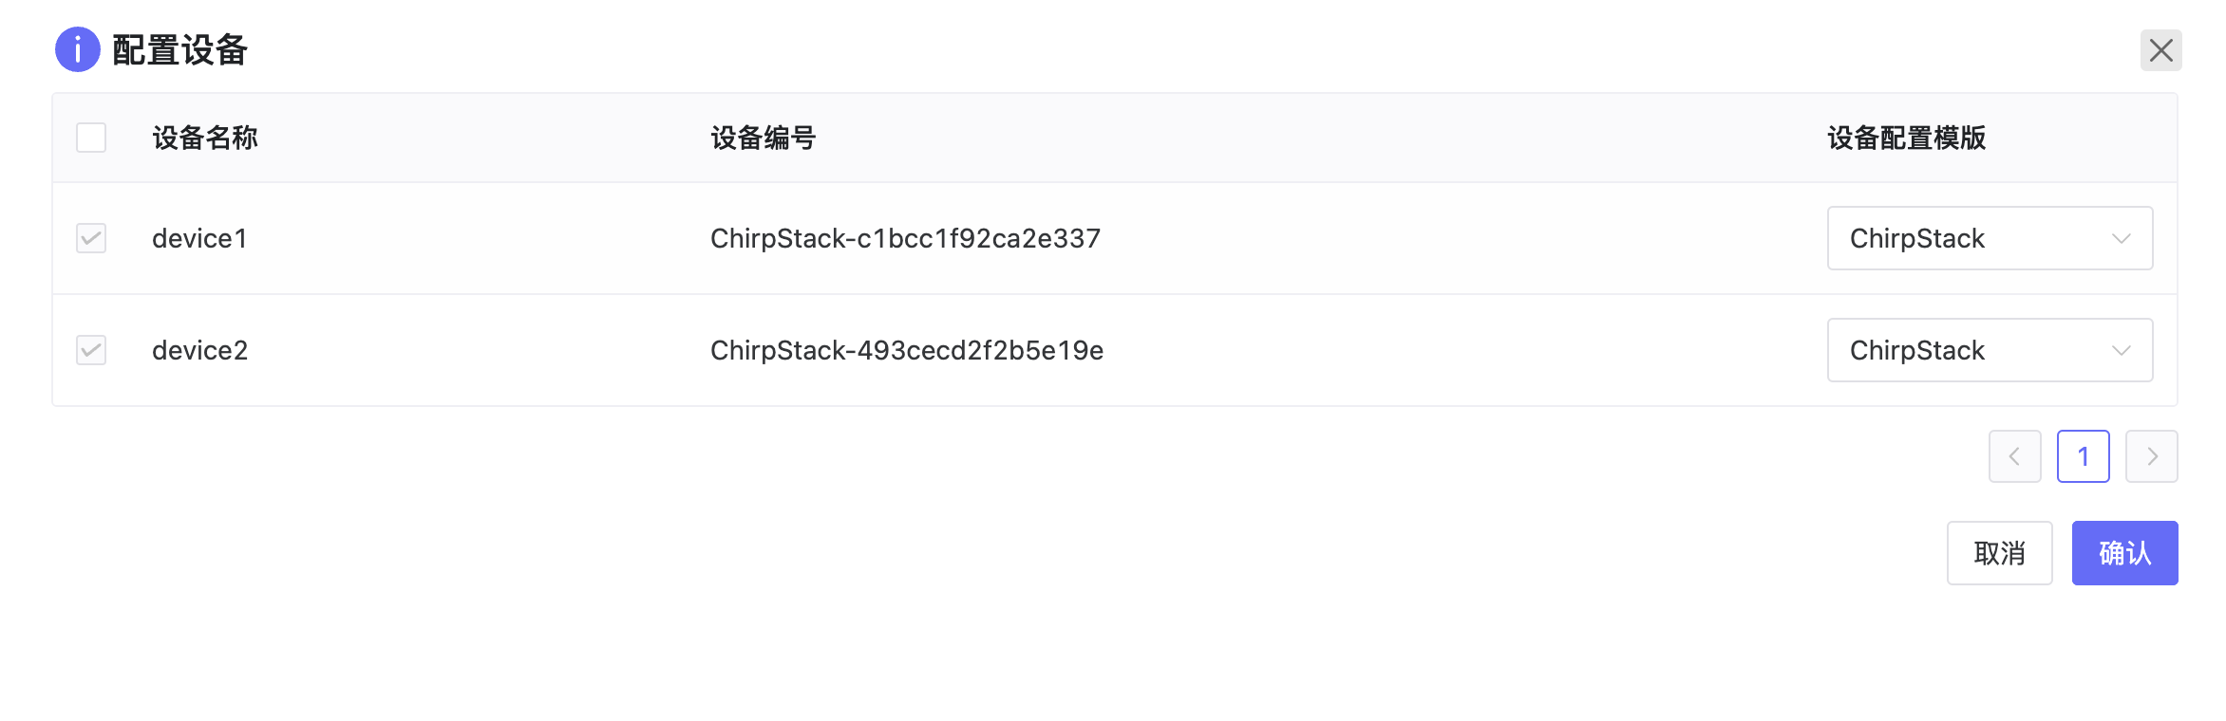This screenshot has height=721, width=2226.
Task: Click device ID ChirpStack-c1bcc1f92ca2e337
Action: tap(905, 238)
